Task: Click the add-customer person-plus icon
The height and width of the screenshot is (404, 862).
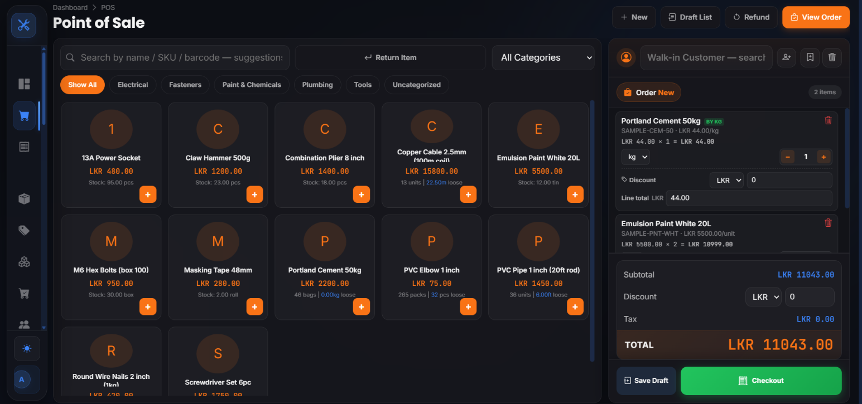Action: click(x=786, y=57)
